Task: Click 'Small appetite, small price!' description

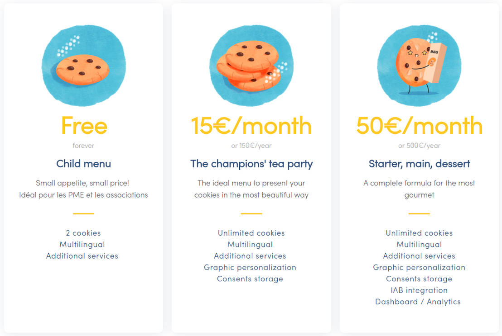Action: pyautogui.click(x=83, y=183)
